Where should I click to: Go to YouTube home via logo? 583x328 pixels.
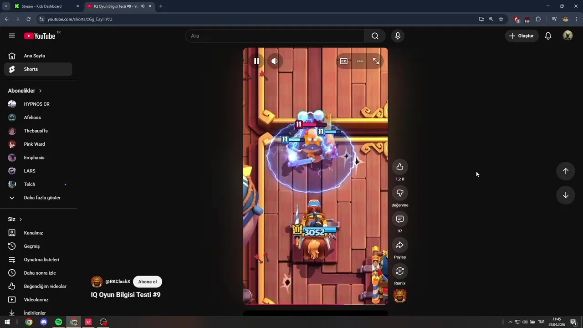click(40, 36)
